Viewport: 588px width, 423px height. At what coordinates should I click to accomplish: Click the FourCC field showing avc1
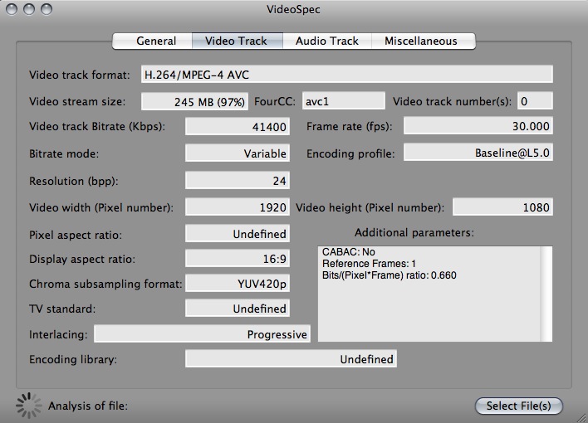(x=344, y=101)
